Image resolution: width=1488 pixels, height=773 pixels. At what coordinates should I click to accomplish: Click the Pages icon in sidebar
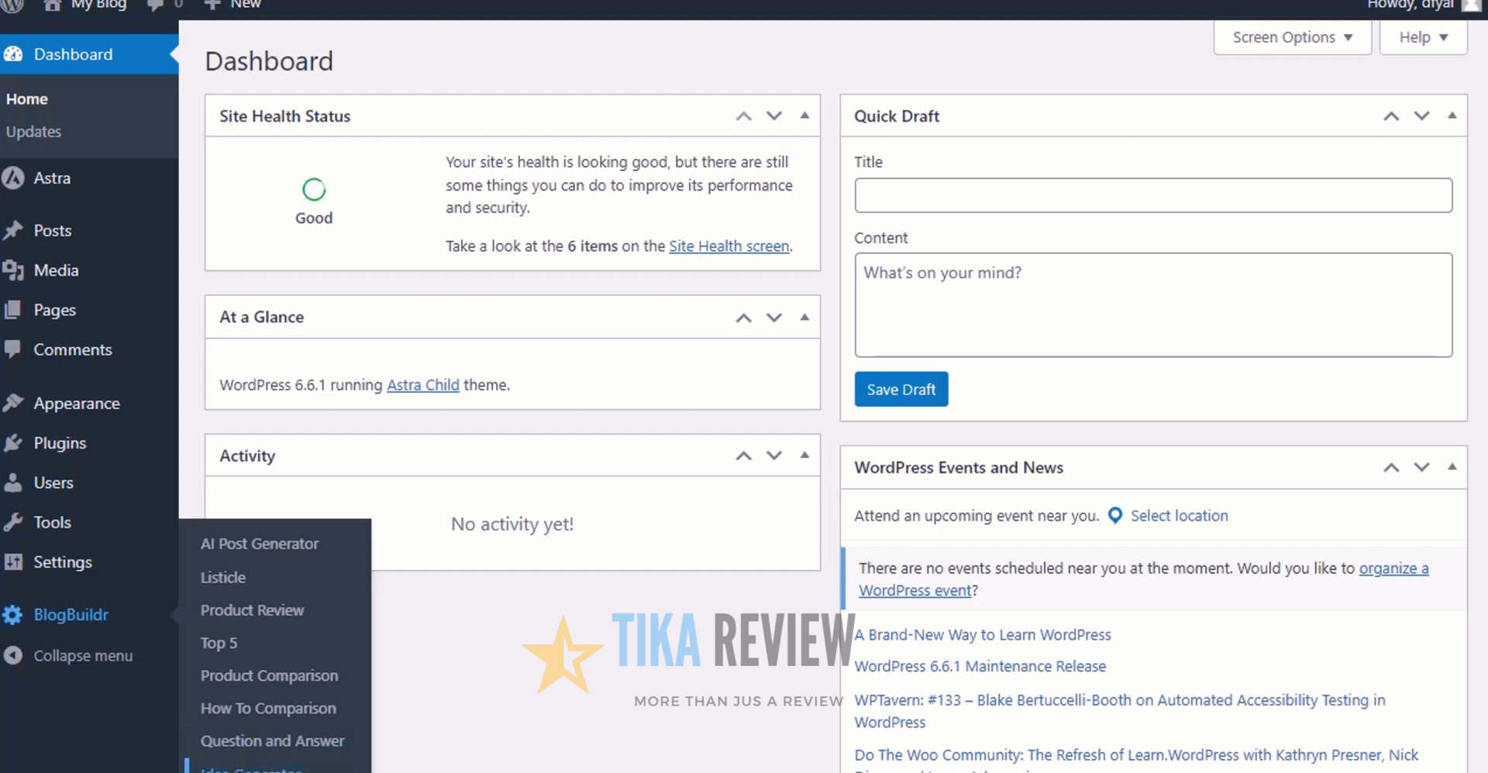[13, 310]
